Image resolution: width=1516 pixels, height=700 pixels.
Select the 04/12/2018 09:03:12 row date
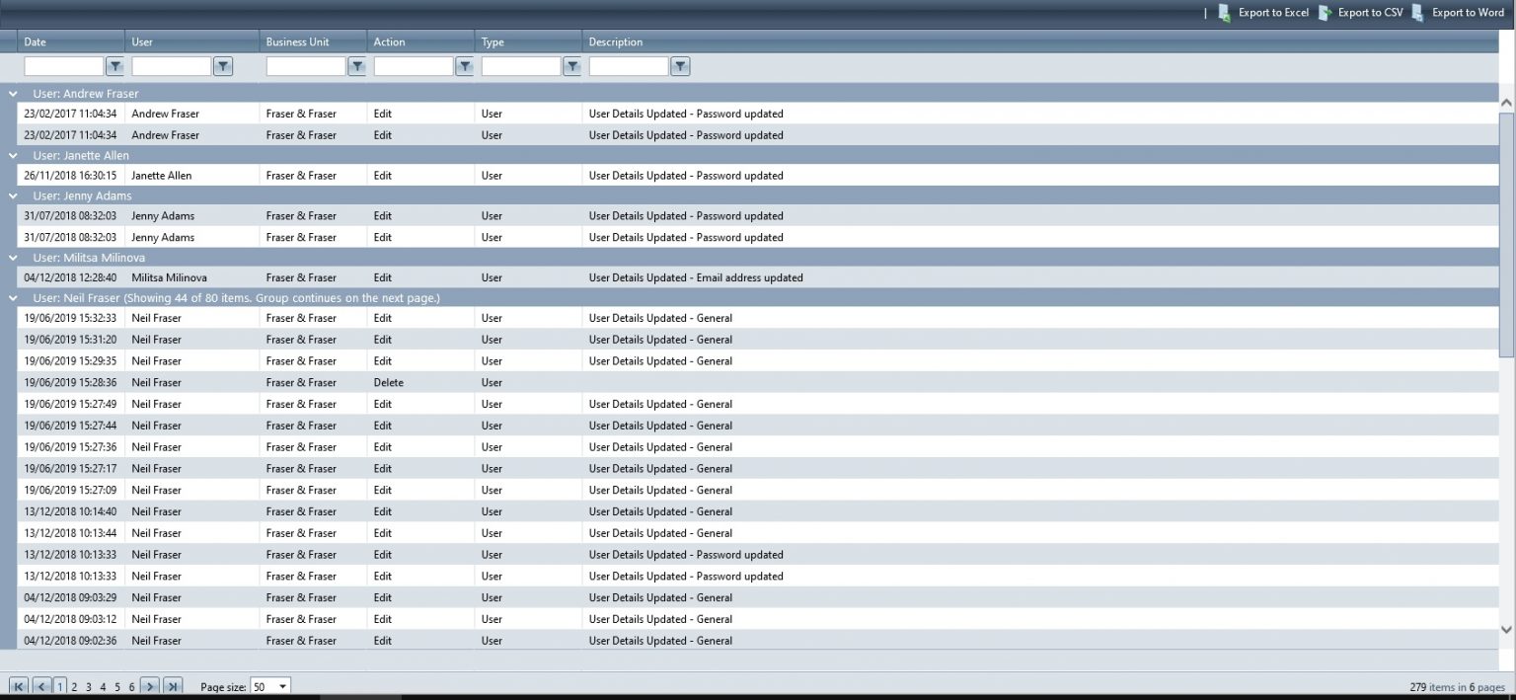70,619
